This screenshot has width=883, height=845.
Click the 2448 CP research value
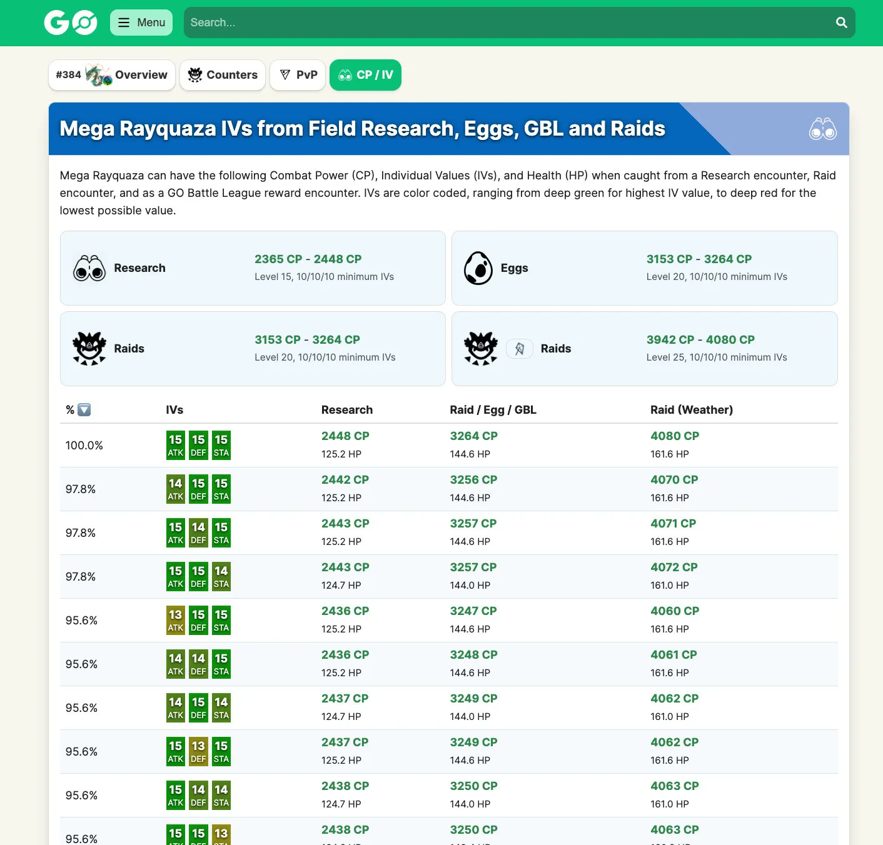tap(345, 436)
